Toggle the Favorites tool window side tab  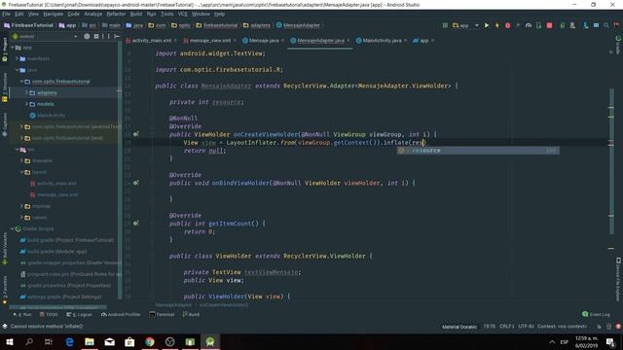5,290
